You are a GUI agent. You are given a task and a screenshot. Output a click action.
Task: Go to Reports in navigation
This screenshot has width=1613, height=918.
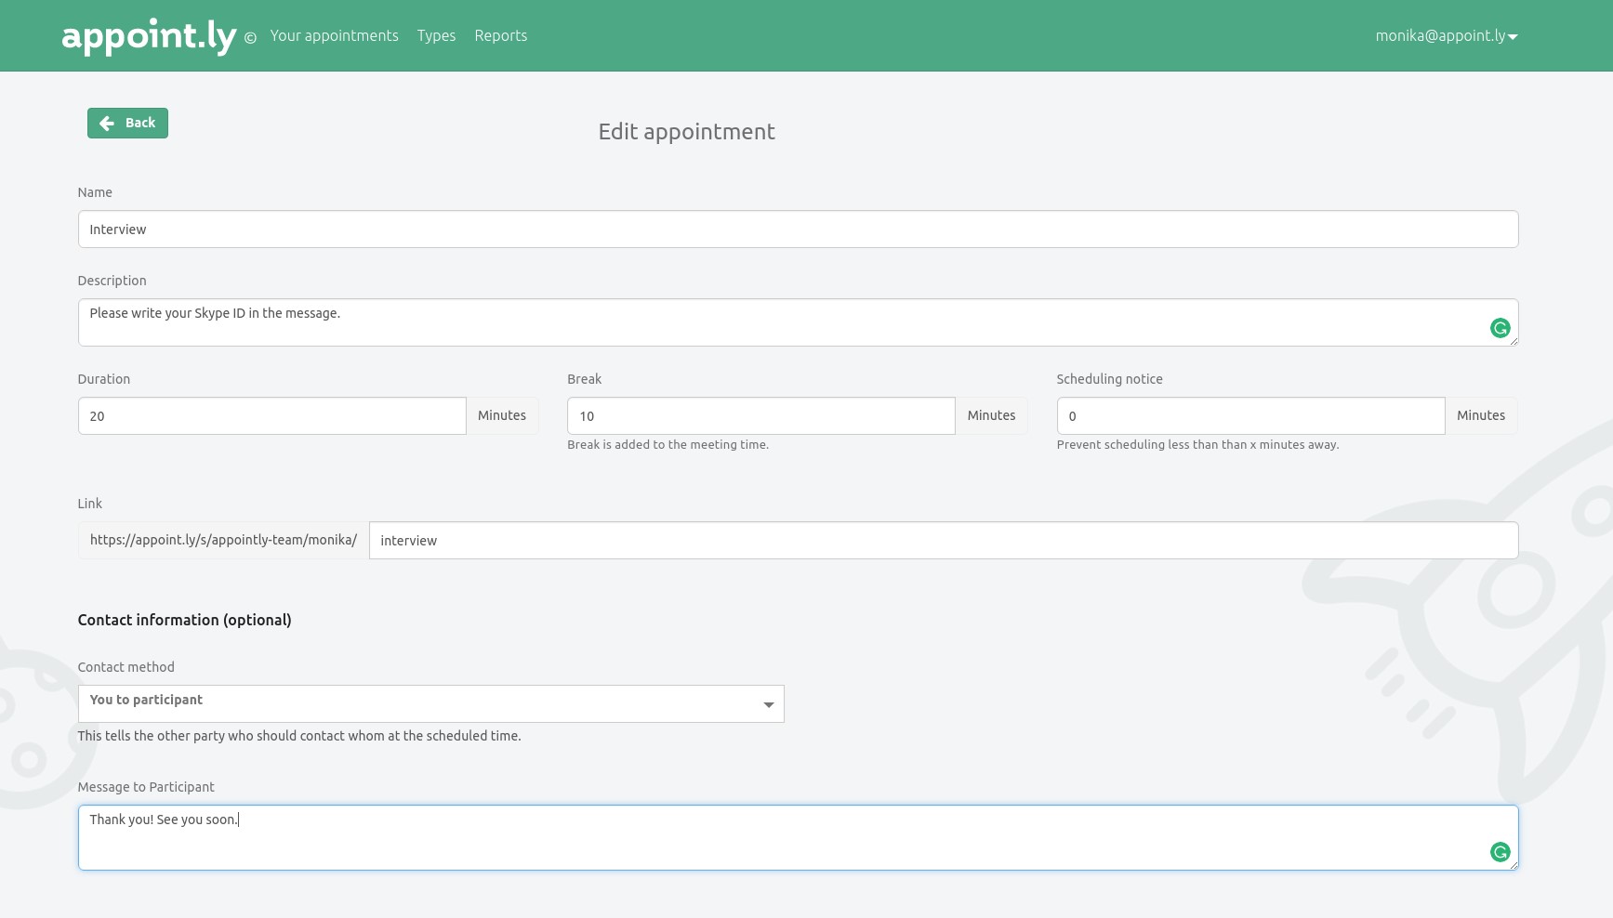pyautogui.click(x=500, y=36)
